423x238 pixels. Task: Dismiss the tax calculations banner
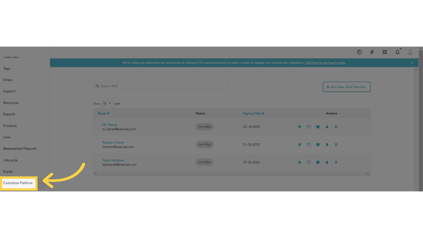coord(412,63)
